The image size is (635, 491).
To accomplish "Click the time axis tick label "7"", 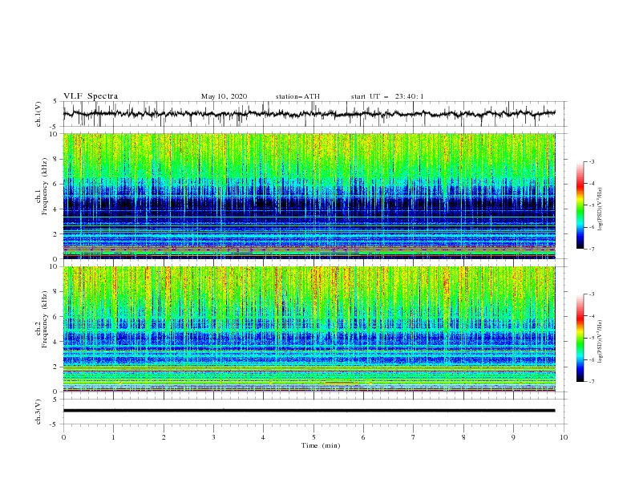I will click(x=414, y=437).
